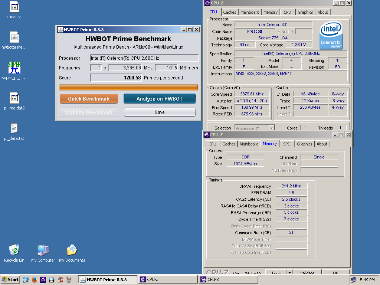Click the Quick Benchmark button
This screenshot has height=285, width=380.
pyautogui.click(x=89, y=99)
